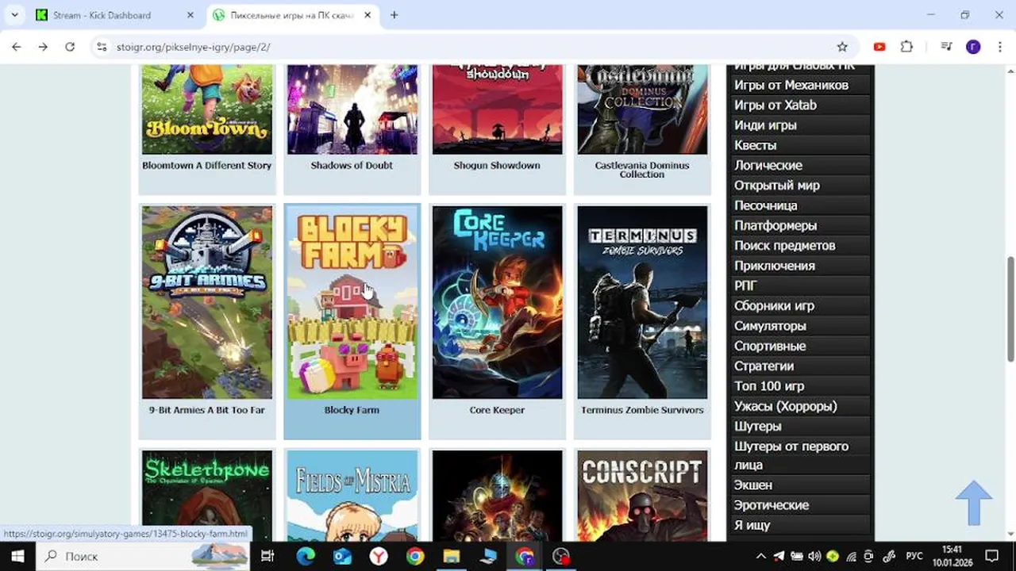Bookmark this page with the star icon
Image resolution: width=1016 pixels, height=571 pixels.
[842, 47]
